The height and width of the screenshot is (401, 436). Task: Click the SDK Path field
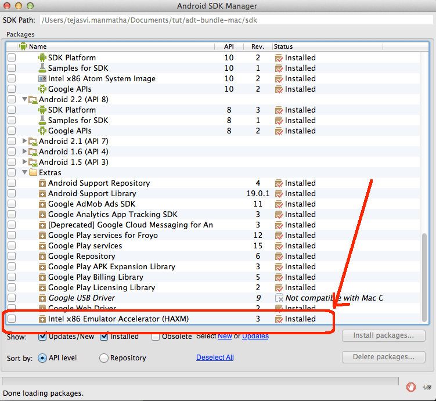[x=236, y=20]
